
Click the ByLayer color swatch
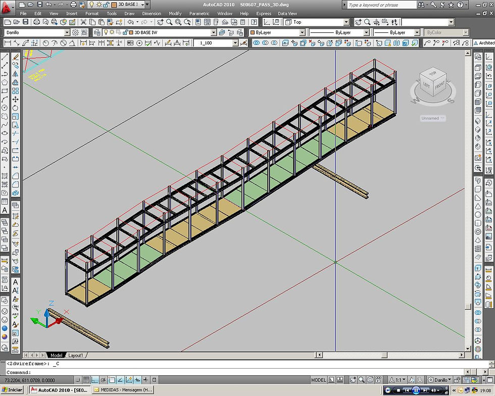tap(253, 32)
